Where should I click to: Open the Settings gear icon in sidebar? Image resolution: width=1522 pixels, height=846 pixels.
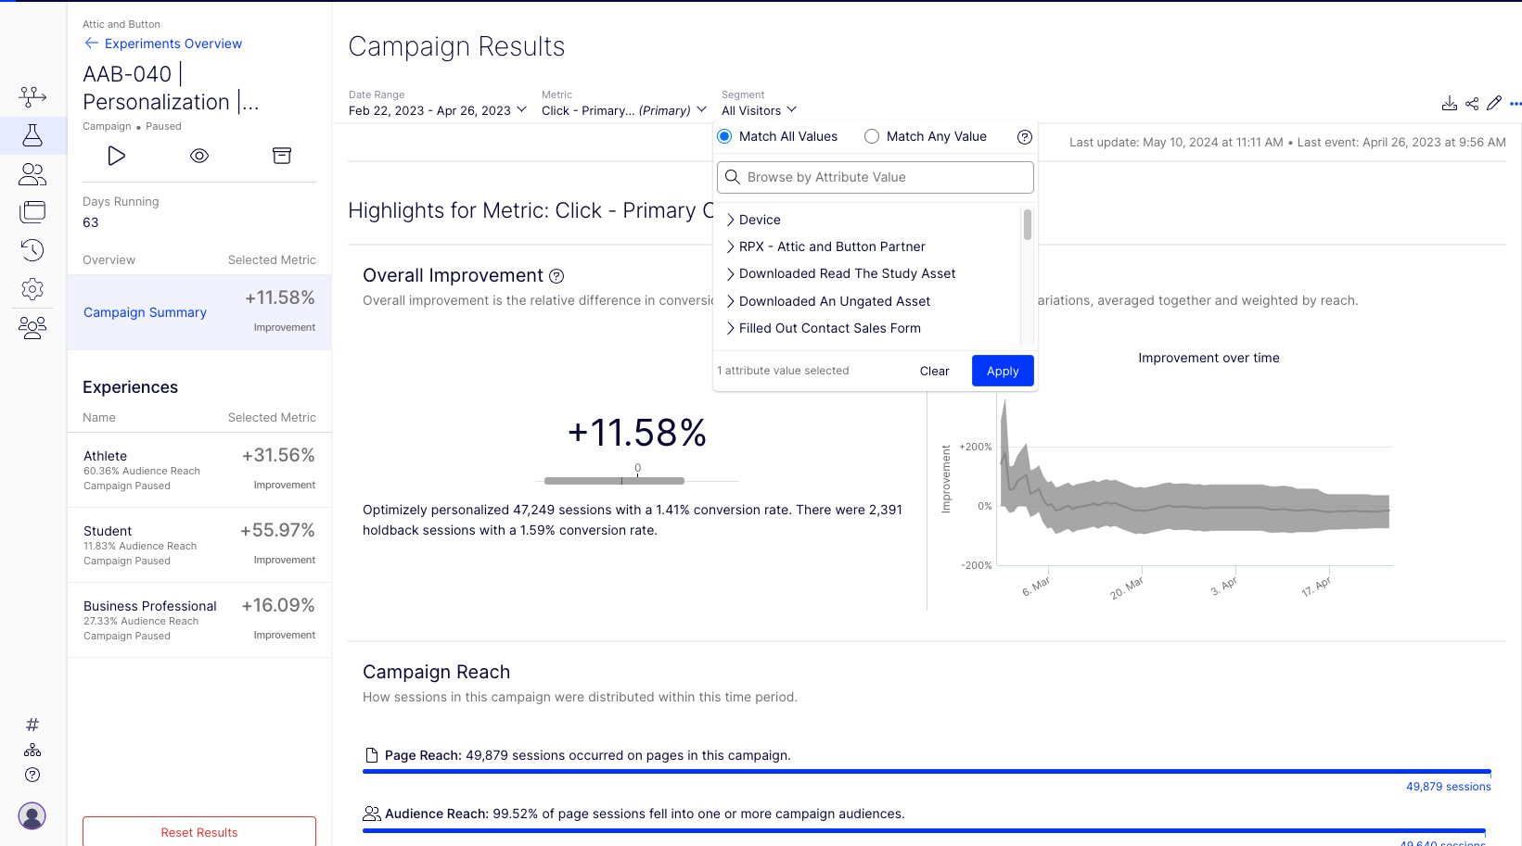point(32,289)
